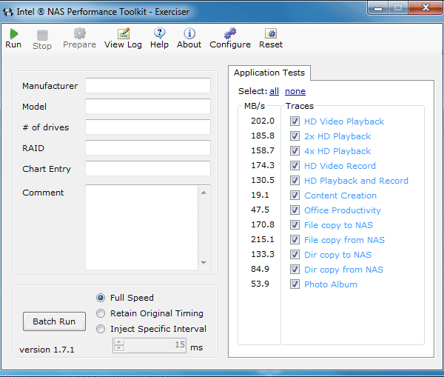Click the Chart Entry field
444x377 pixels.
tap(148, 168)
